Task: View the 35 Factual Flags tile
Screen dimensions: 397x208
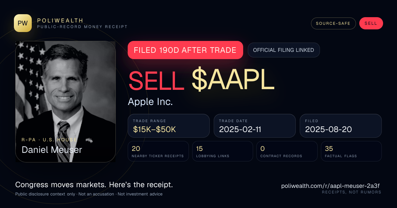Action: point(351,151)
